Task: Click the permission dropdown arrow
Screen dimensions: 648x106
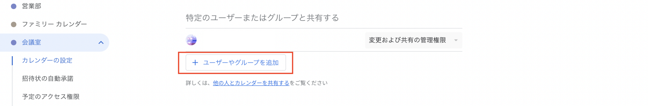Action: 456,40
